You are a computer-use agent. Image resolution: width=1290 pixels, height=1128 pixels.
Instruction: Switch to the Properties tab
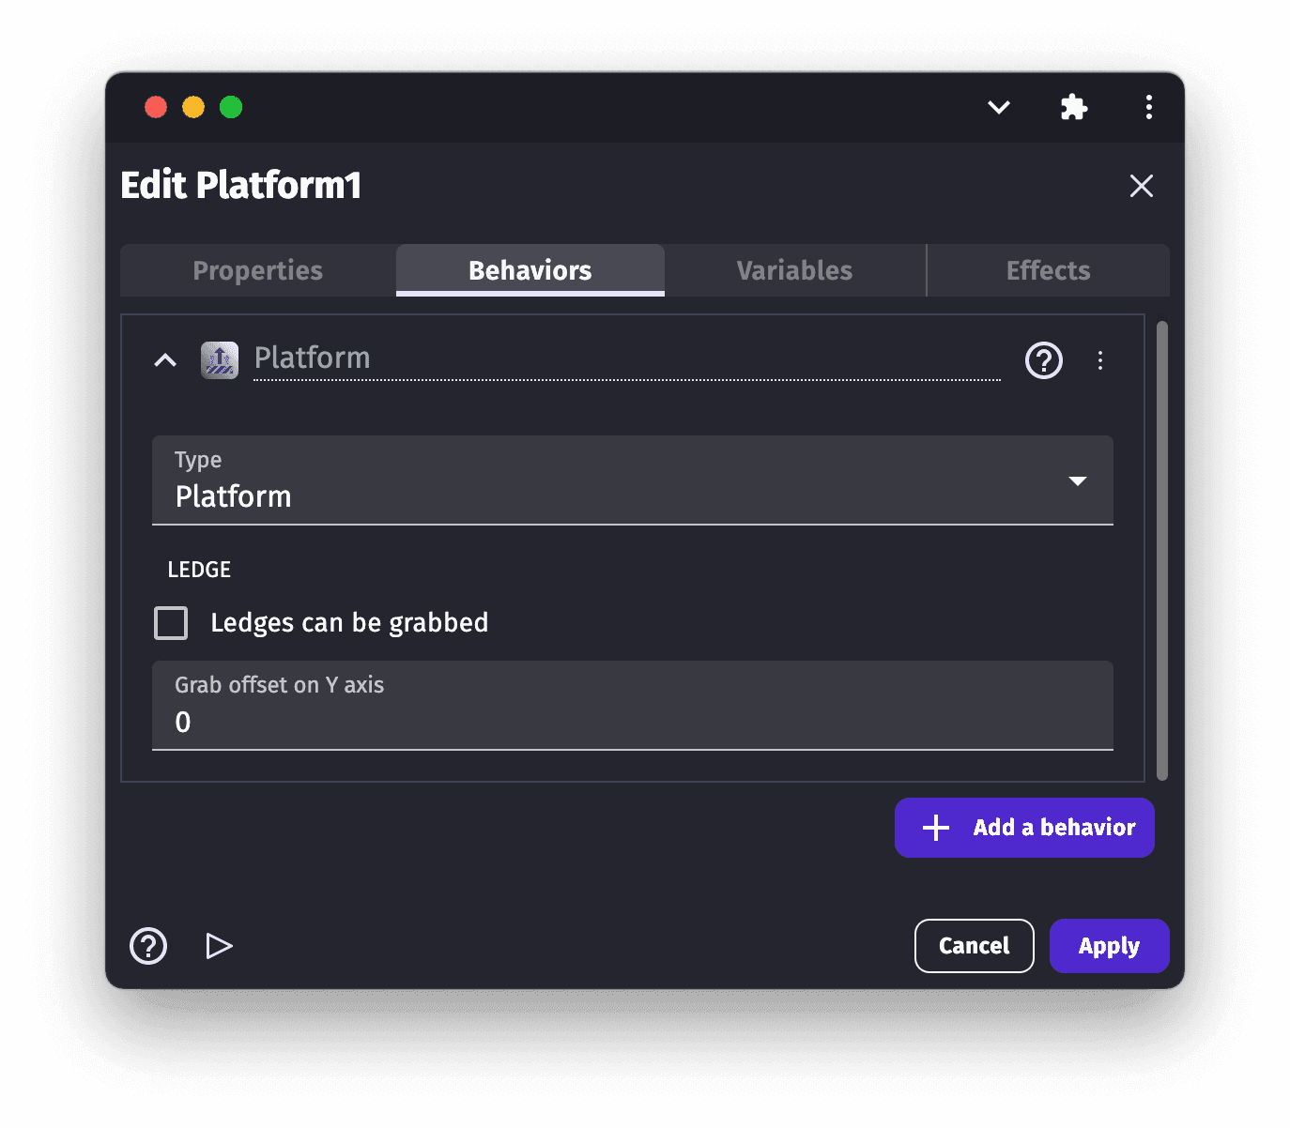[x=258, y=270]
